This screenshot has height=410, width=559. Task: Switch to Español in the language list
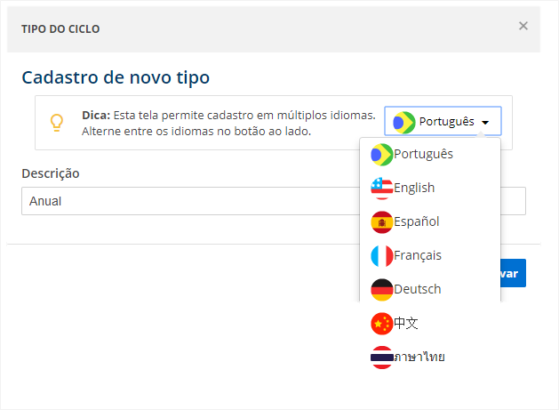[417, 222]
